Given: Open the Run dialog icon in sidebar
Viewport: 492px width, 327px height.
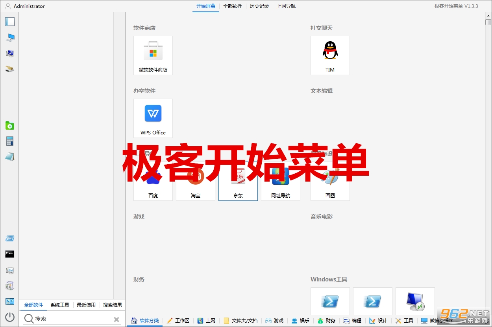Looking at the screenshot, I should (x=9, y=239).
